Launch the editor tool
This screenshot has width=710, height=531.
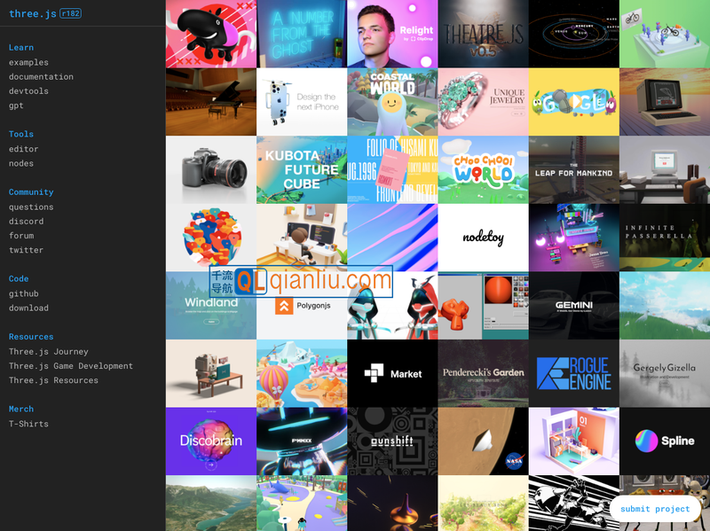coord(23,149)
